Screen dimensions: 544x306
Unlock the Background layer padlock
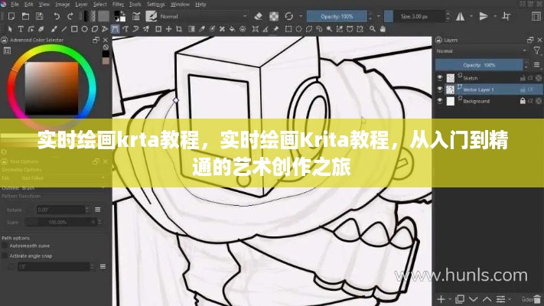tap(523, 101)
